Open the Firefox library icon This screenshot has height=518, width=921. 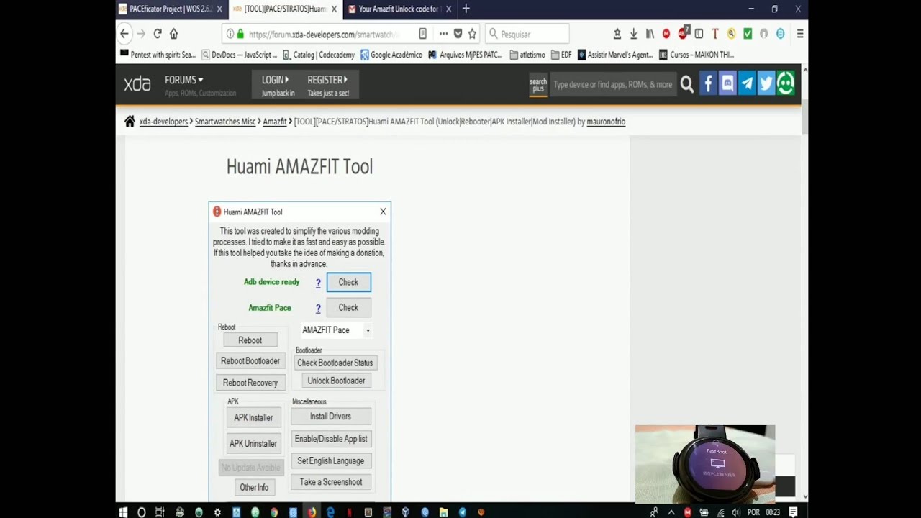[x=650, y=34]
